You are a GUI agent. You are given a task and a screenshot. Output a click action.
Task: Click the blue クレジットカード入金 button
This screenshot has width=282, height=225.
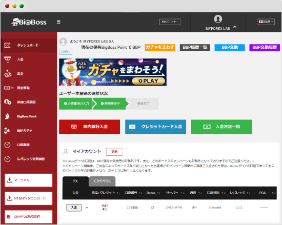(x=155, y=127)
